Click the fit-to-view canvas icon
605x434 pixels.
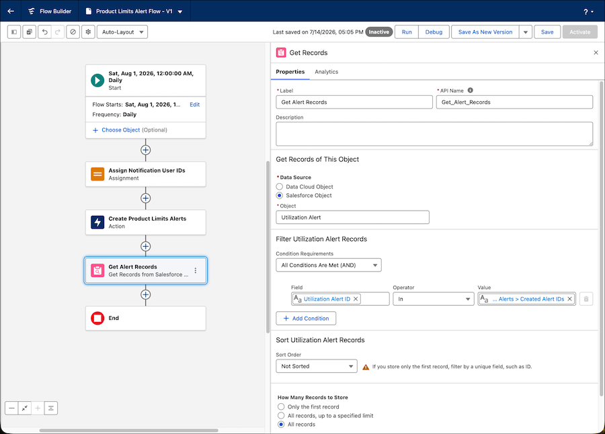[x=25, y=409]
